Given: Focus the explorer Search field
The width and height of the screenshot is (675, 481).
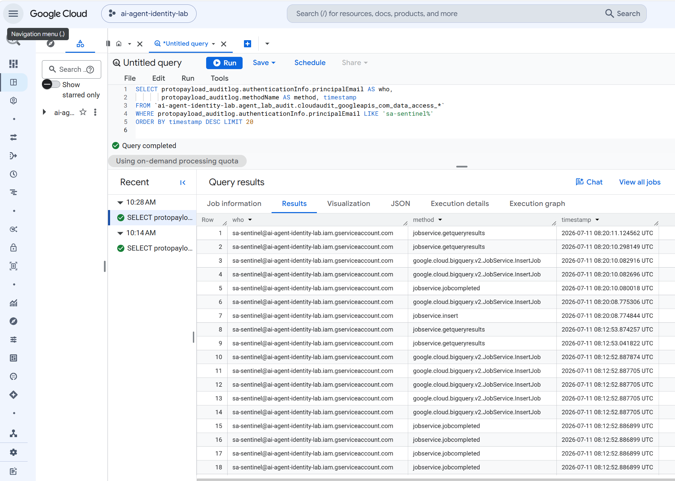Looking at the screenshot, I should click(x=72, y=69).
